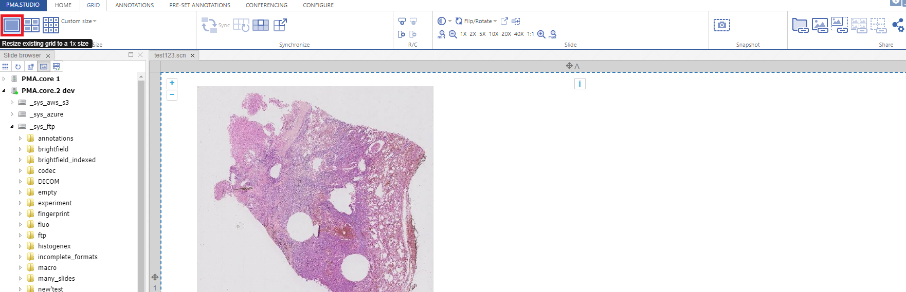Image resolution: width=906 pixels, height=292 pixels.
Task: Click the share folder link icon
Action: [800, 25]
